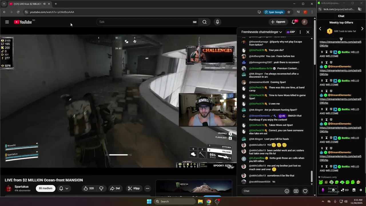Expand the notification bell dropdown for Spartakus
This screenshot has height=206, width=366.
(x=64, y=188)
